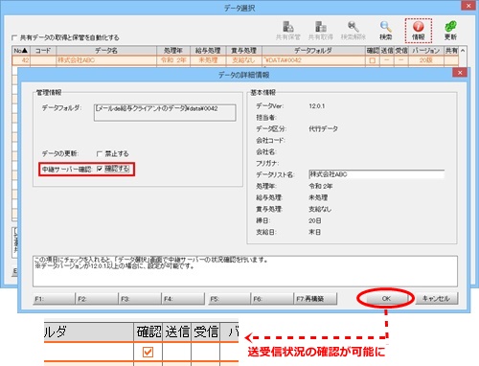The width and height of the screenshot is (479, 366).
Task: Click the 共有 column header
Action: [451, 51]
